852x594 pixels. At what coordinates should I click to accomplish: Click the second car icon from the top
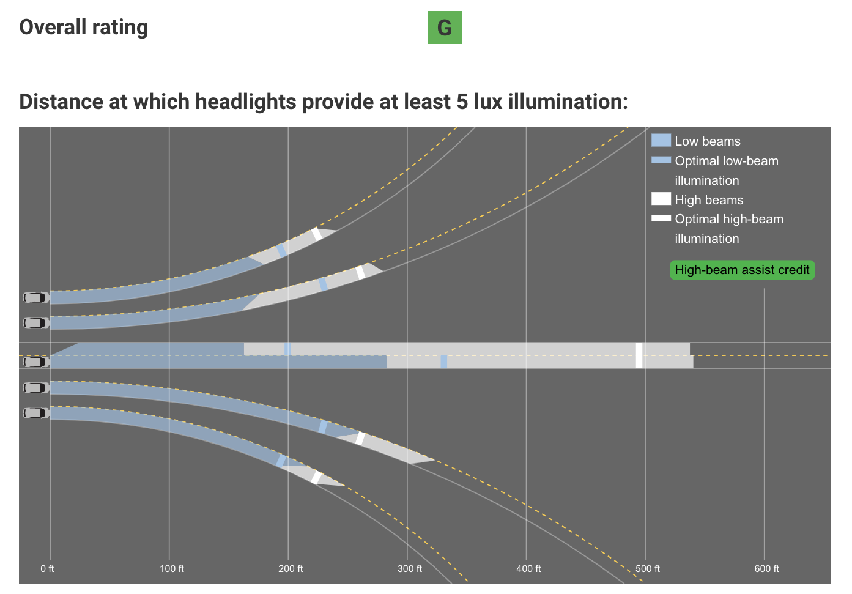[x=36, y=323]
